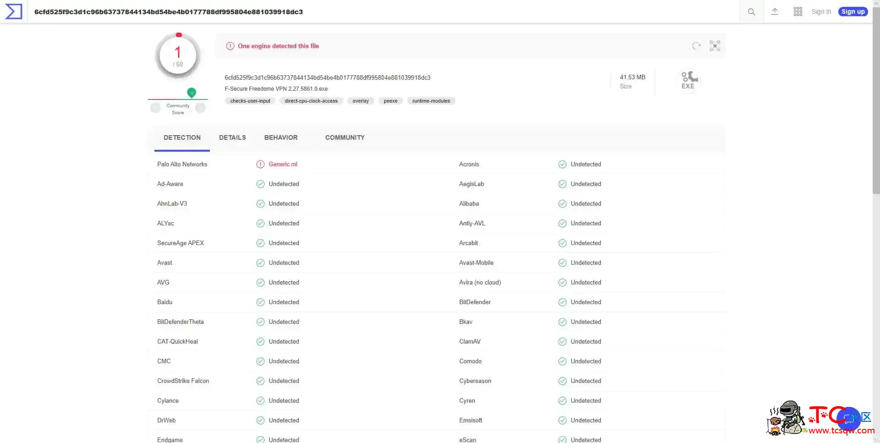Click the detection score 1/68 gauge
This screenshot has width=880, height=443.
coord(178,56)
